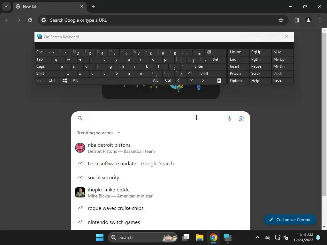
Task: Open the tab search dropdown arrow
Action: pos(6,6)
